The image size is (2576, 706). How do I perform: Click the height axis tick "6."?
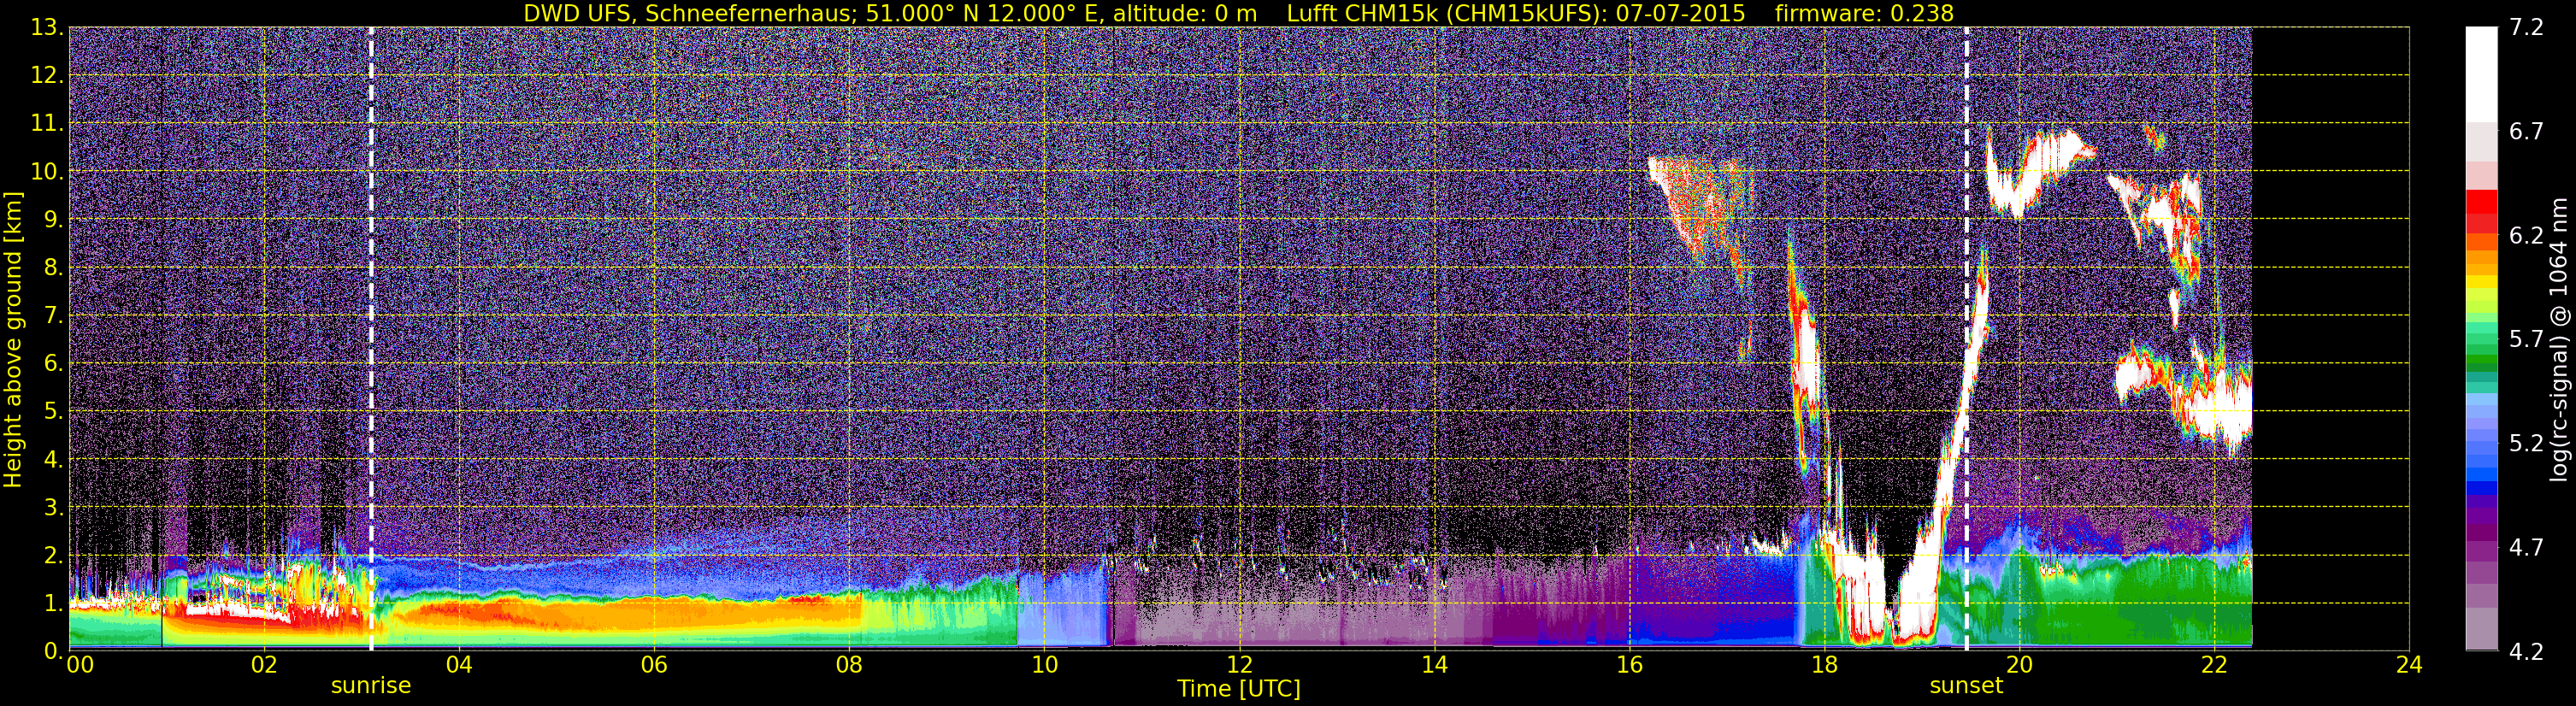[x=53, y=364]
